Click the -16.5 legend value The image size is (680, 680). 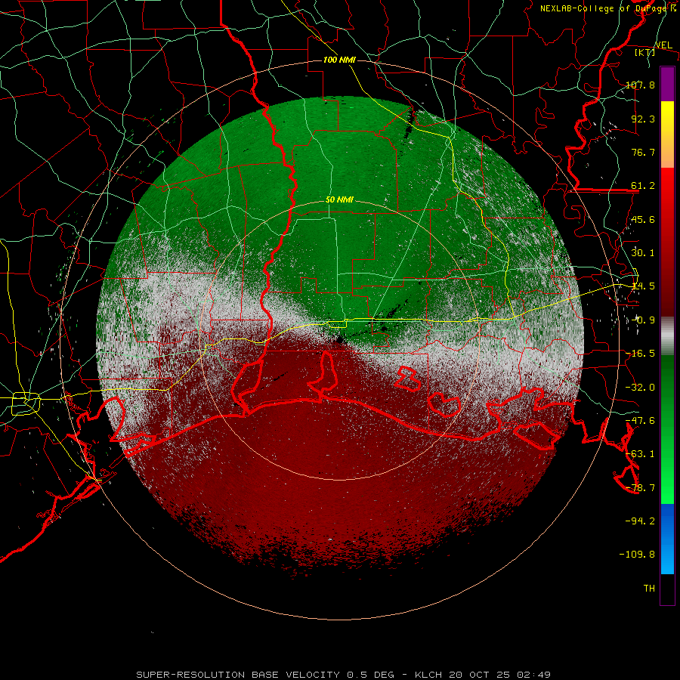[640, 354]
